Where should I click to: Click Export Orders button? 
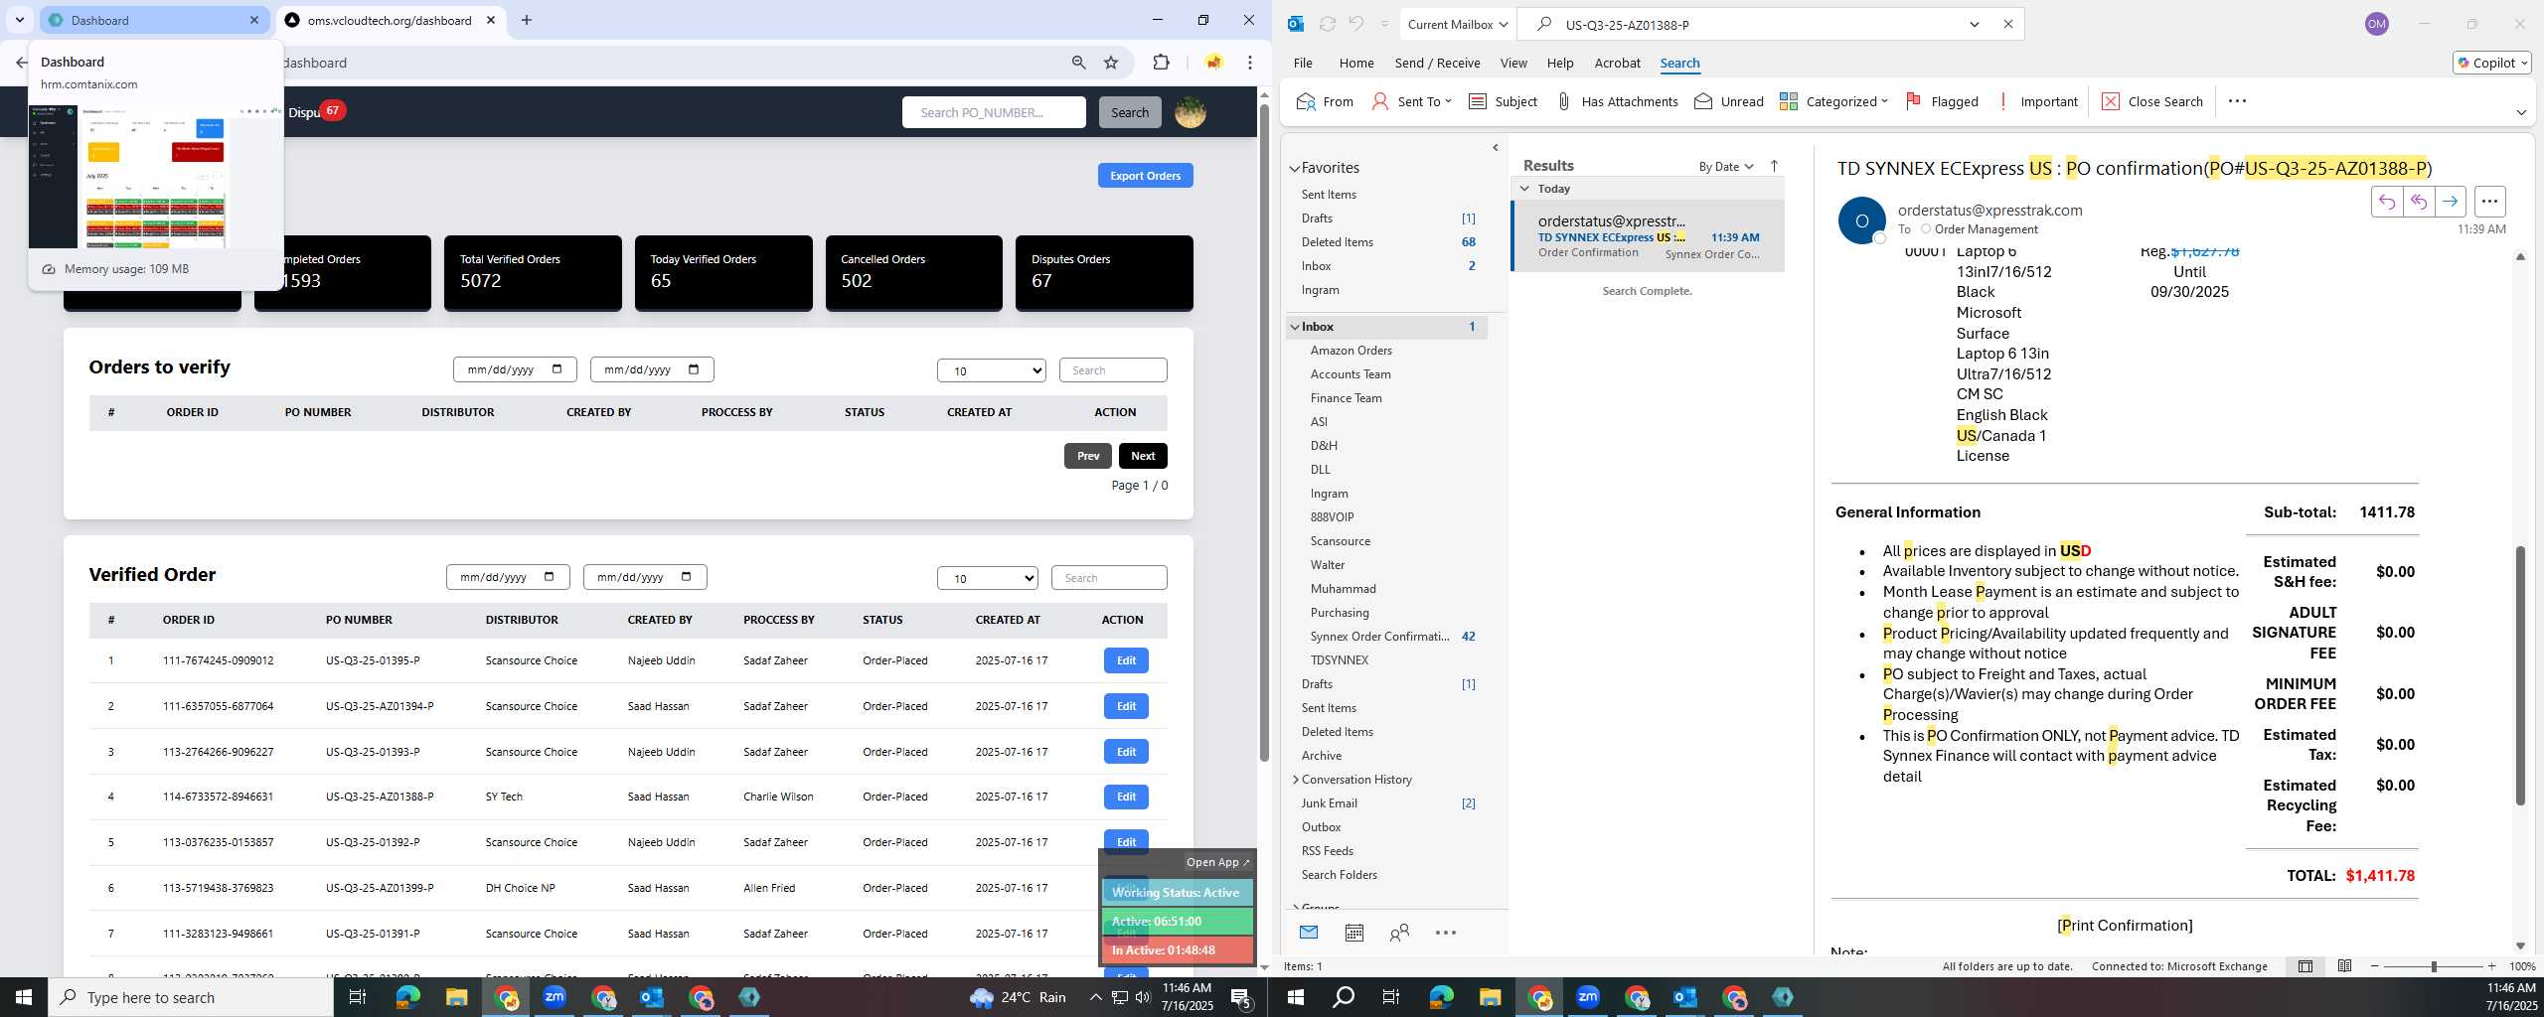point(1145,176)
